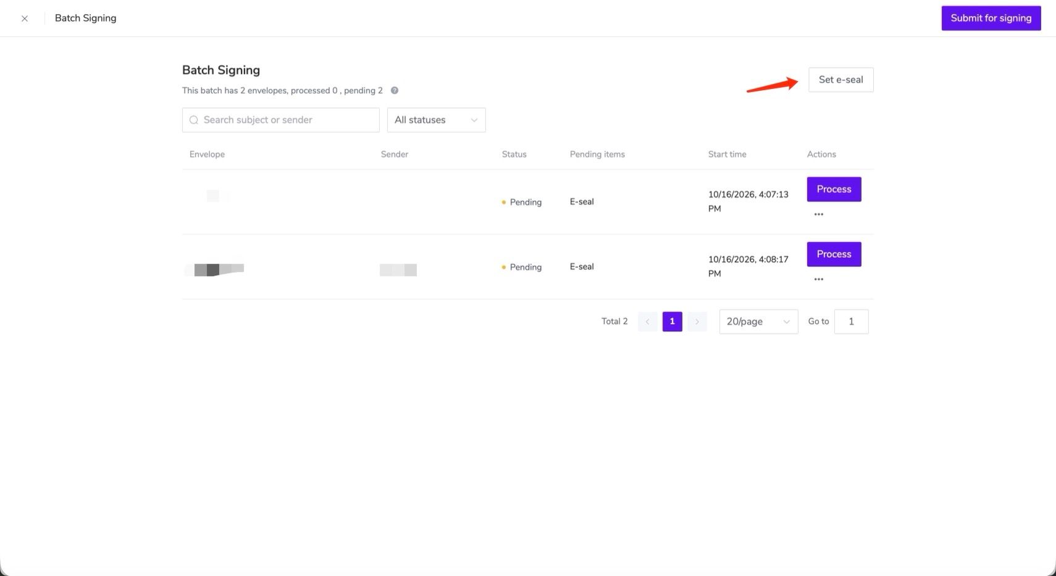Open the Set e-seal option
1056x576 pixels.
[x=841, y=80]
